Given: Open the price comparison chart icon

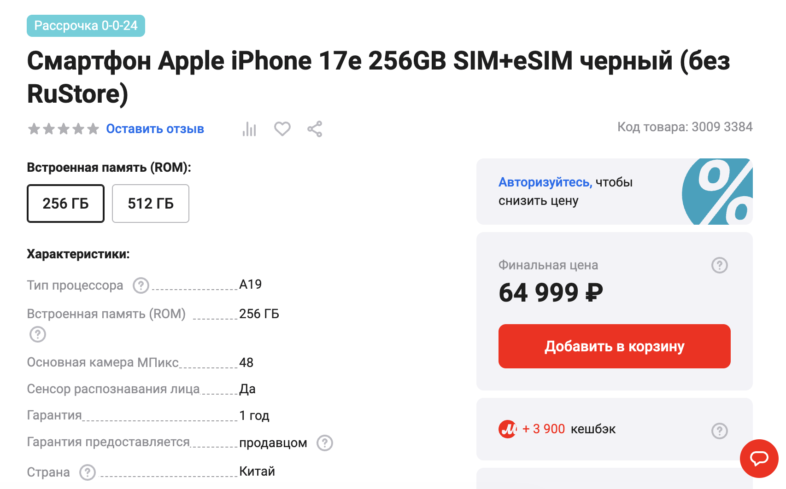Looking at the screenshot, I should click(x=249, y=129).
